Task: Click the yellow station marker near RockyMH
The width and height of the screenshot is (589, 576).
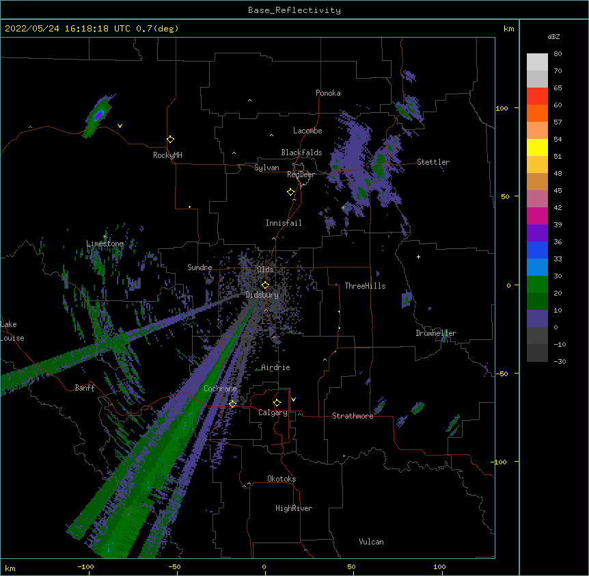Action: (170, 140)
